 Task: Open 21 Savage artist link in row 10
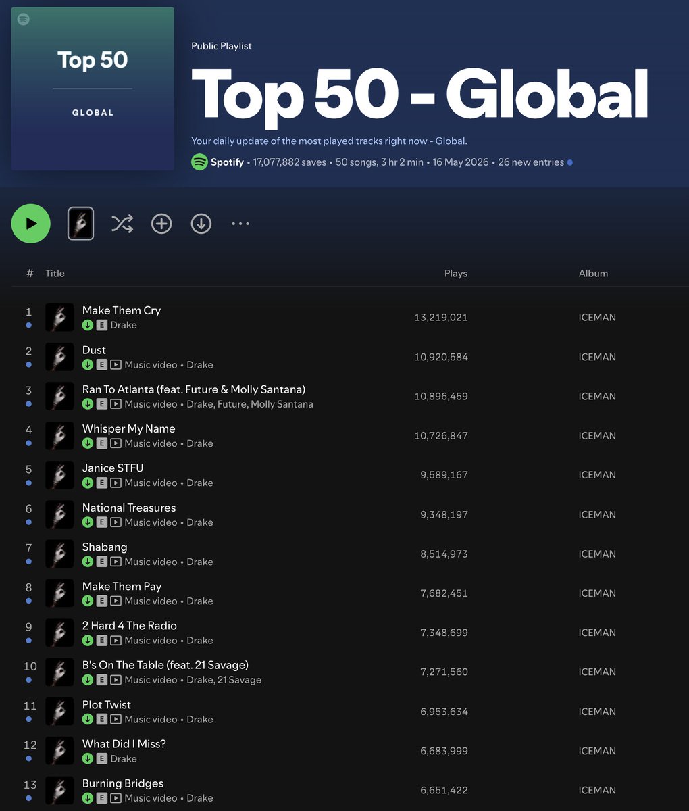(239, 680)
